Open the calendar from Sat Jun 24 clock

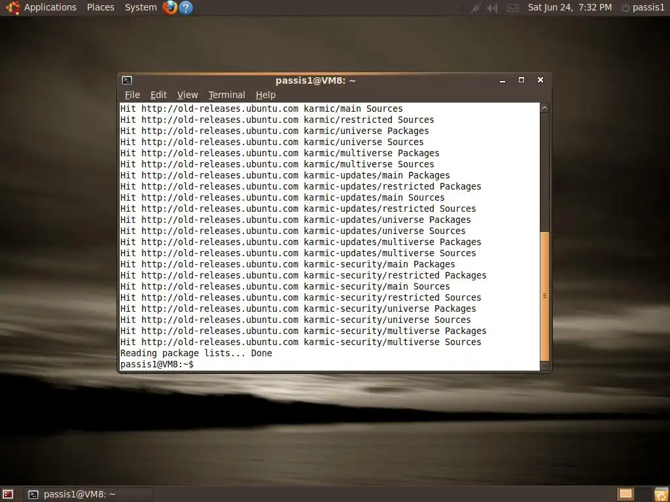pyautogui.click(x=570, y=7)
